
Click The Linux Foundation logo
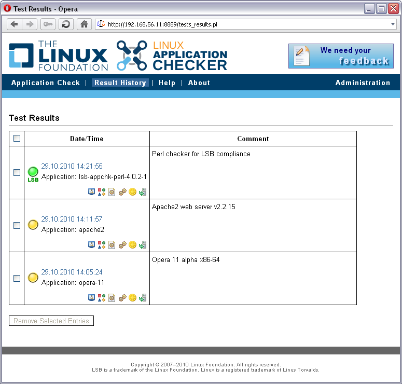click(59, 56)
